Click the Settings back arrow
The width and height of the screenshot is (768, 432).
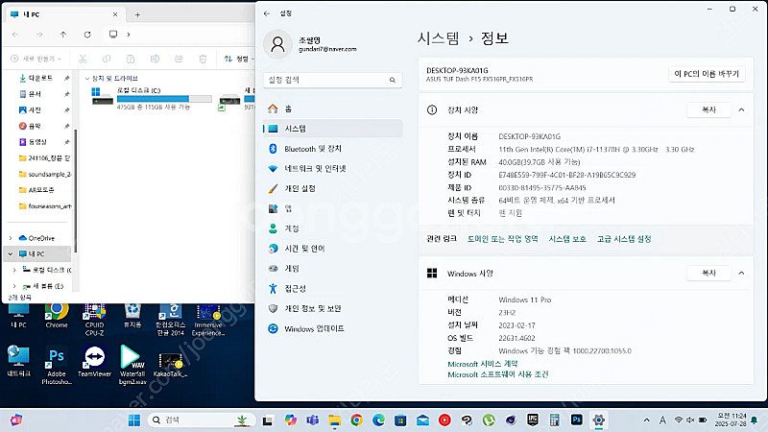coord(267,13)
